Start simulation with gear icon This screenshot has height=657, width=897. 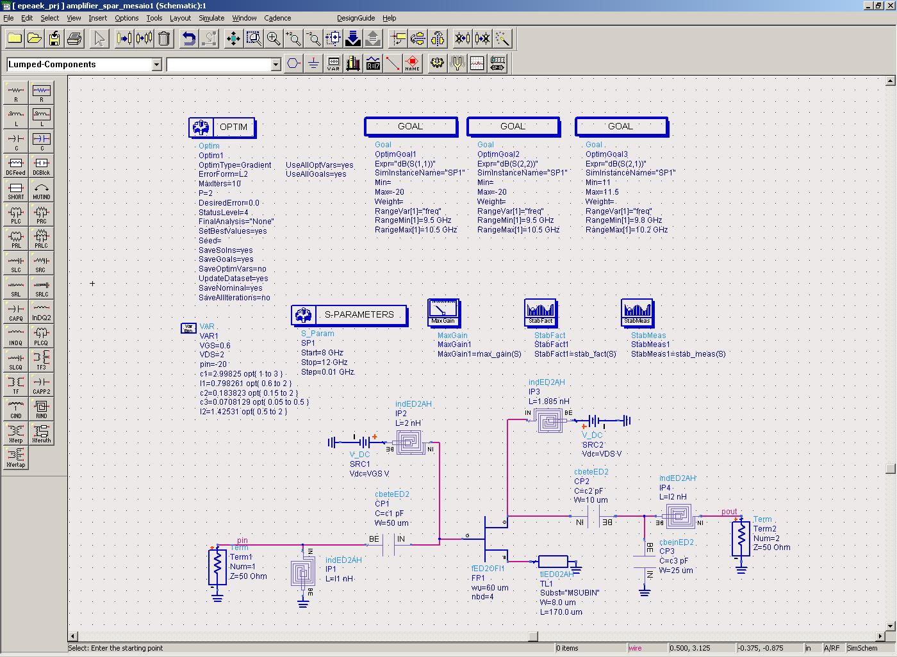pos(438,63)
